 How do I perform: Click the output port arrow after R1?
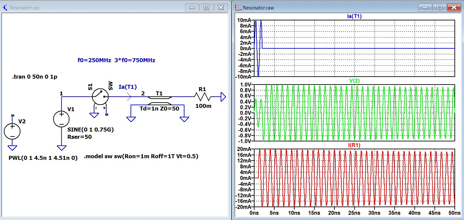pyautogui.click(x=223, y=97)
